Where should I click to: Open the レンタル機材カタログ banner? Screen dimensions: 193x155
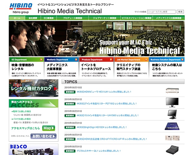pyautogui.click(x=33, y=88)
